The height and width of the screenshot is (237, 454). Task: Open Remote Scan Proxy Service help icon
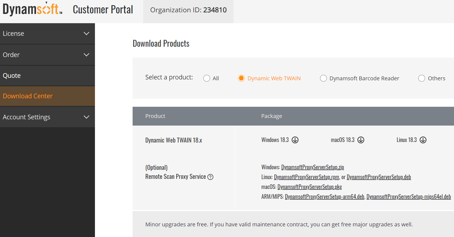pos(210,177)
